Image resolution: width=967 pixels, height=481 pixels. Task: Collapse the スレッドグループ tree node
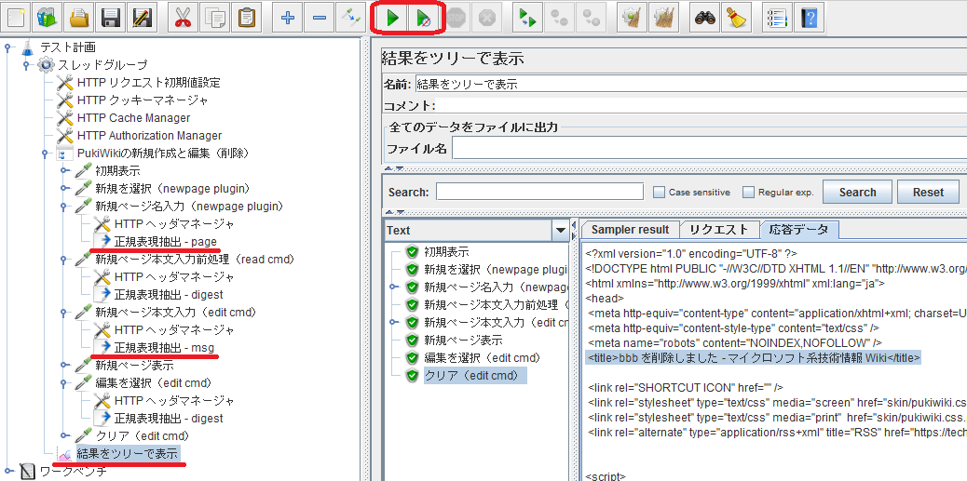coord(27,65)
